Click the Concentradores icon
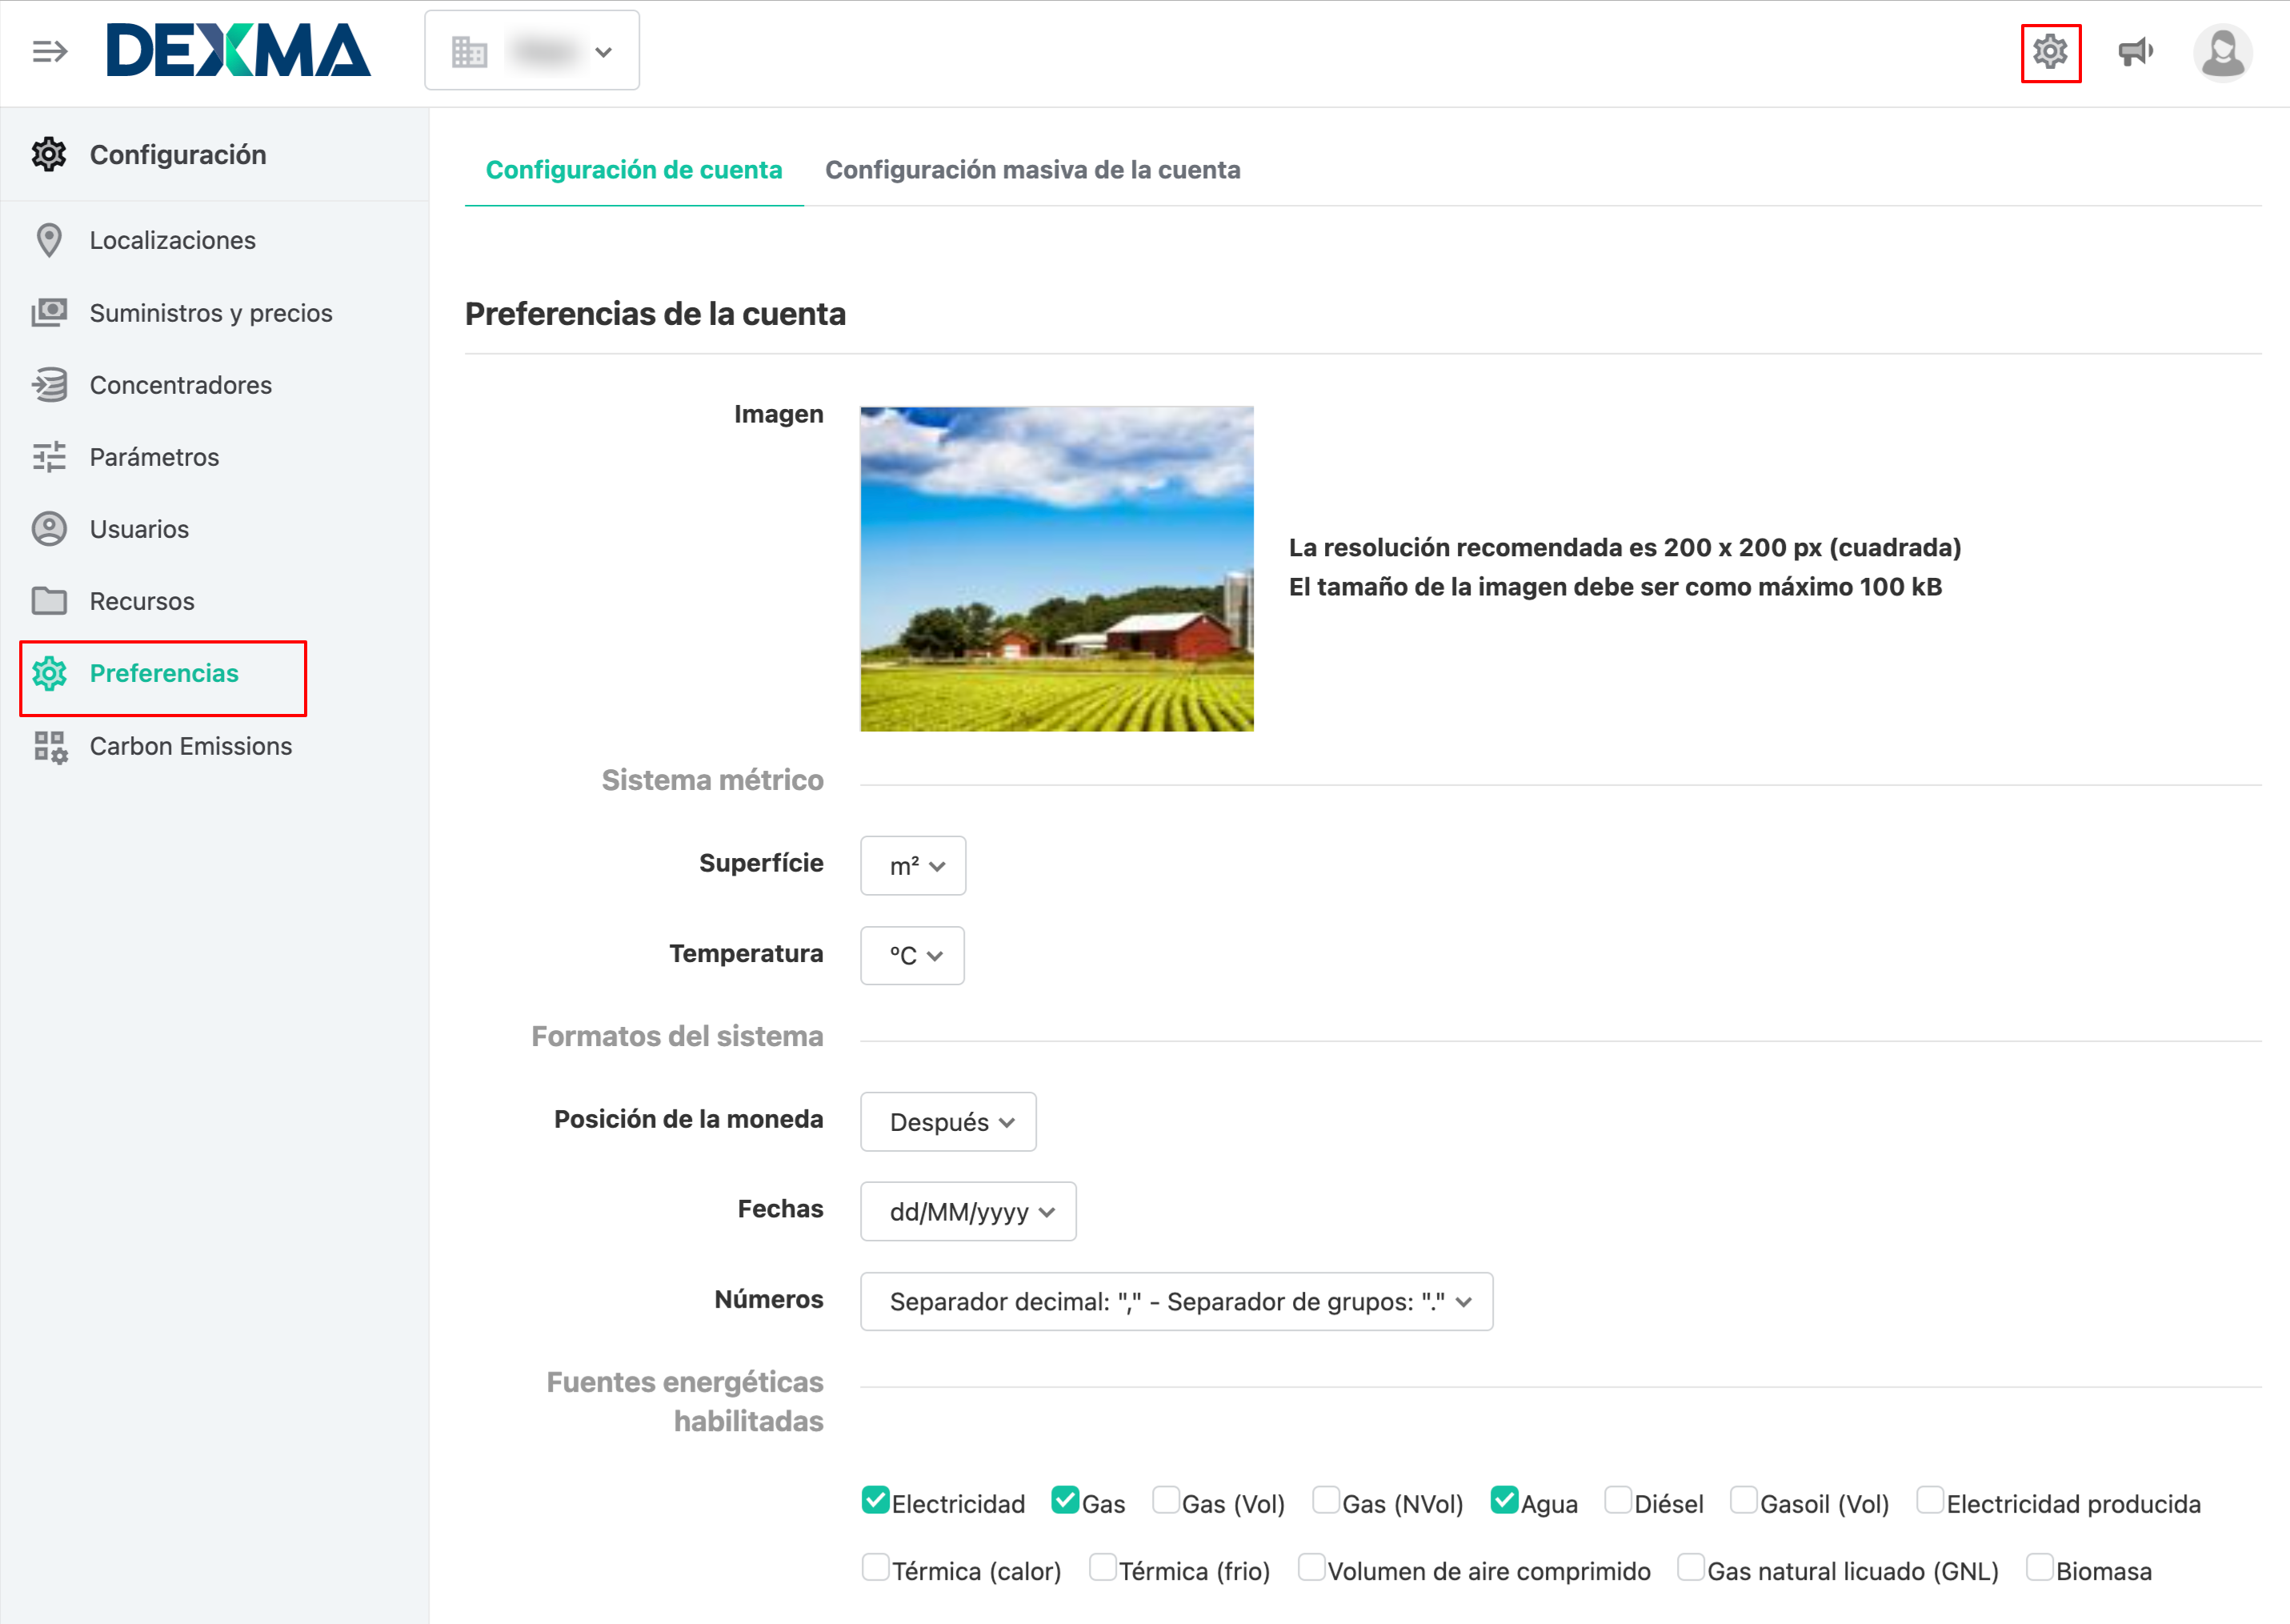Image resolution: width=2290 pixels, height=1624 pixels. coord(49,385)
